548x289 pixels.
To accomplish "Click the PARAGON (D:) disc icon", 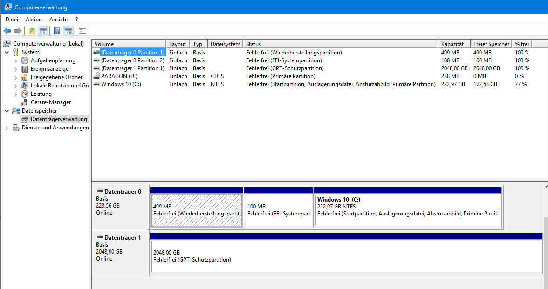I will click(97, 76).
